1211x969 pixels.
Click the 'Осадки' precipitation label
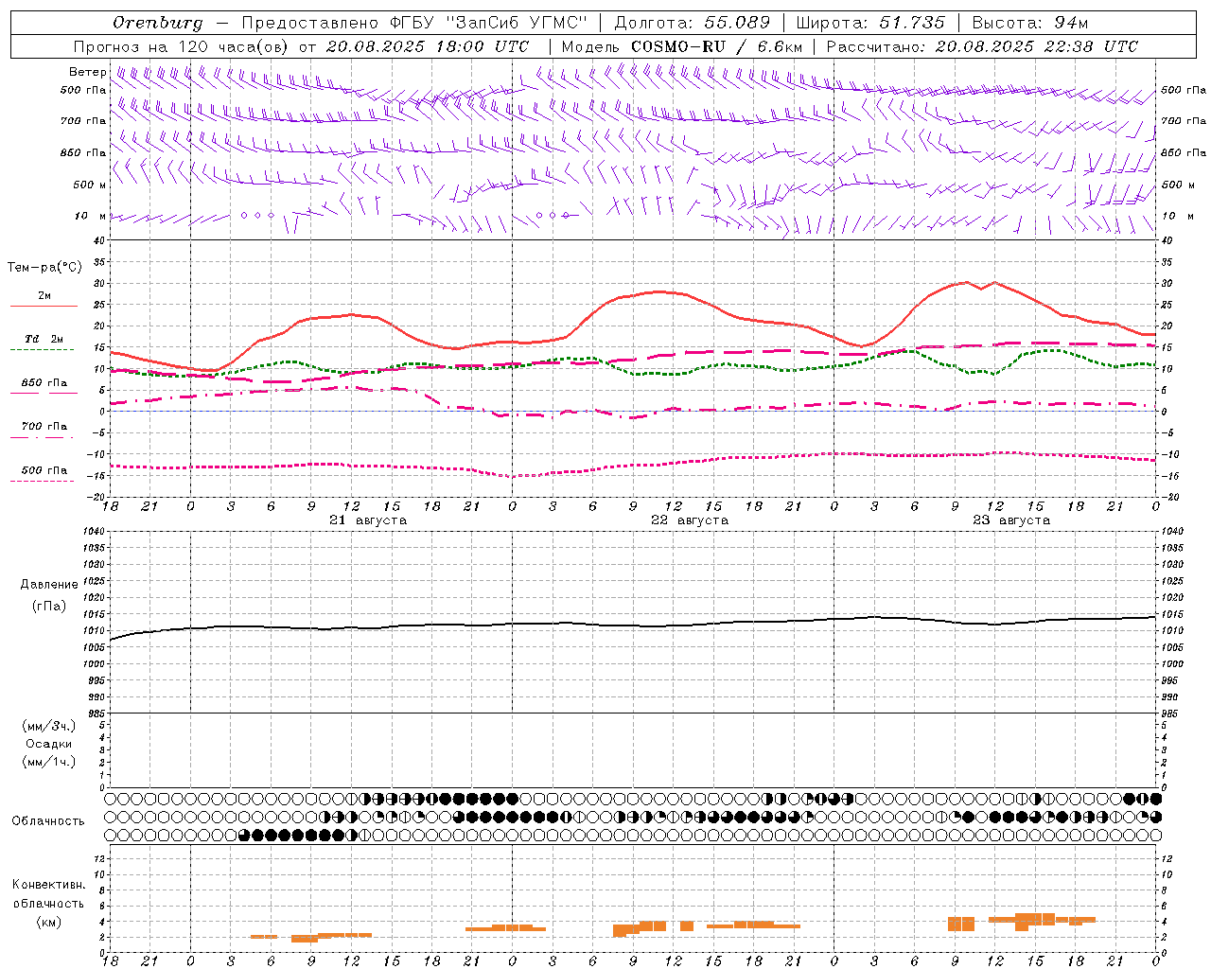(49, 744)
